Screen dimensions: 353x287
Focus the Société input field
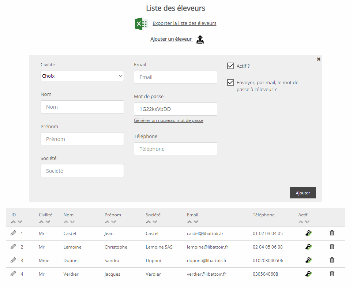[x=82, y=171]
